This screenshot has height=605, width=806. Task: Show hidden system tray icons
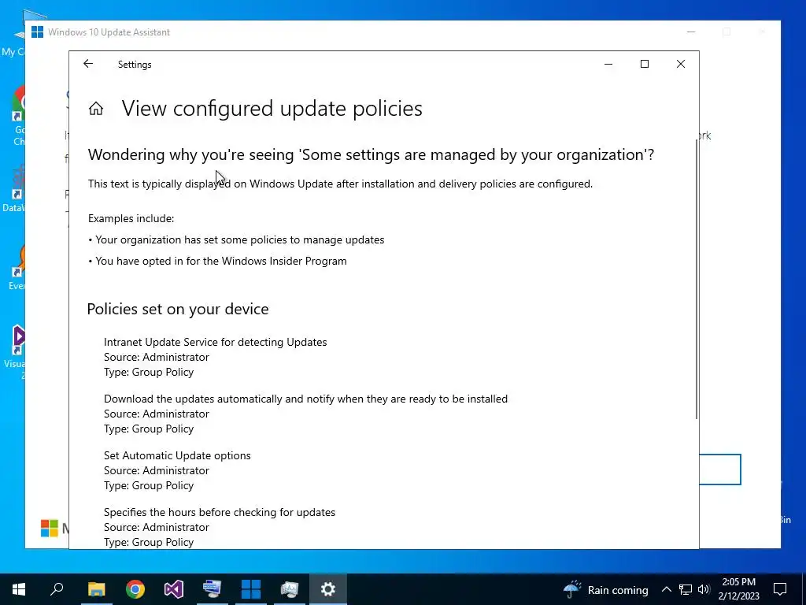pyautogui.click(x=666, y=589)
